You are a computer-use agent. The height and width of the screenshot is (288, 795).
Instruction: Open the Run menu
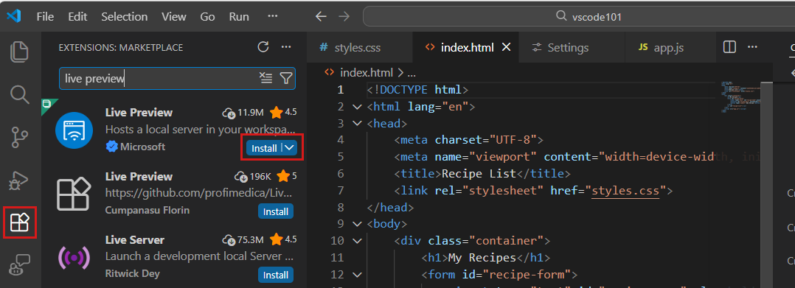pyautogui.click(x=239, y=16)
